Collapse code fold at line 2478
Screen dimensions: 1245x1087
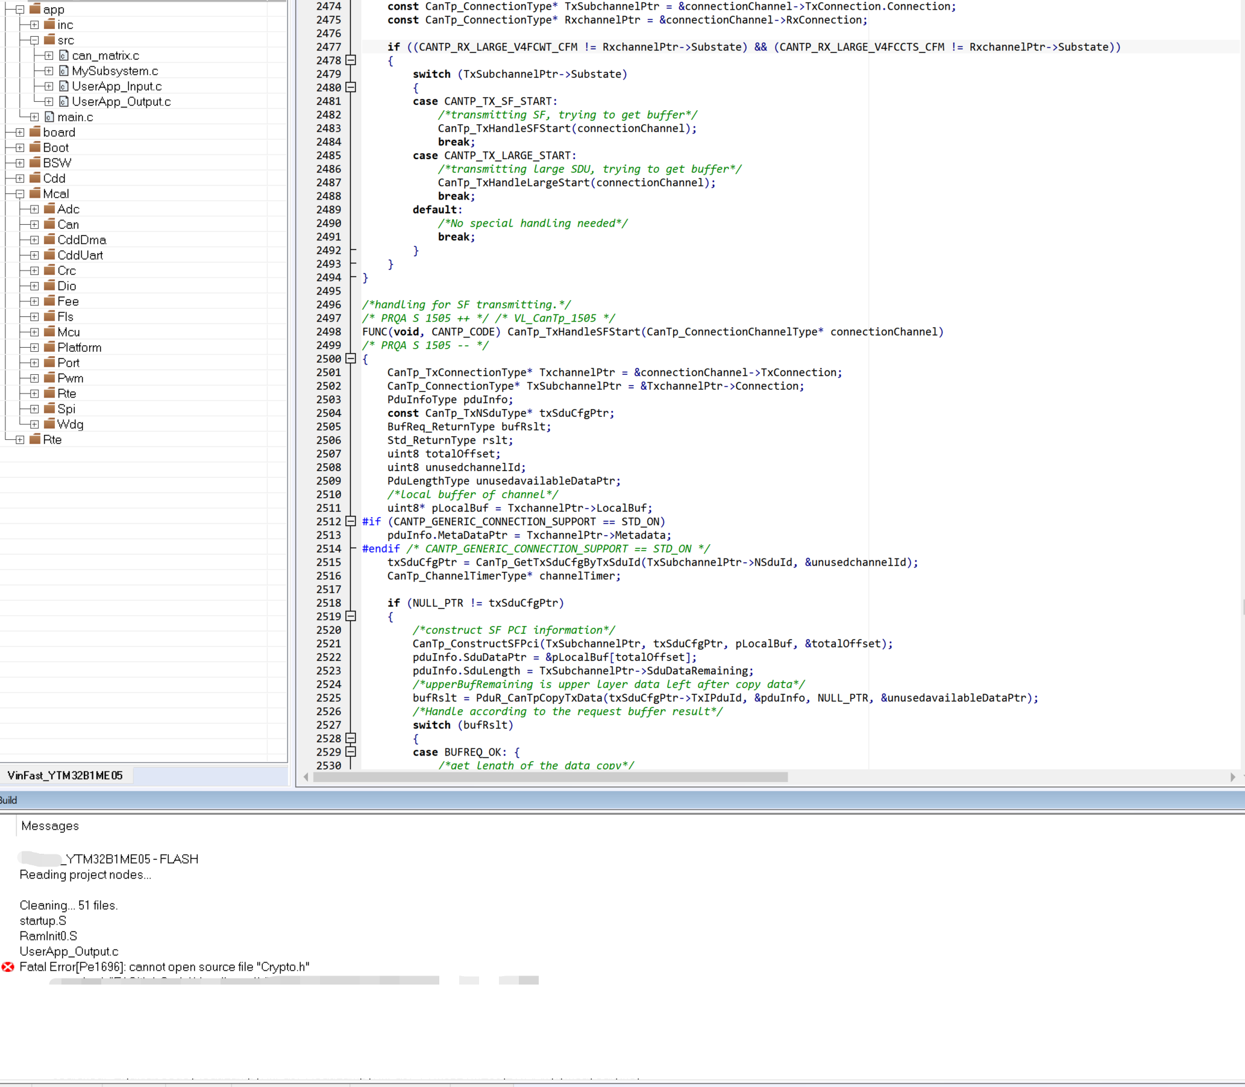coord(351,60)
